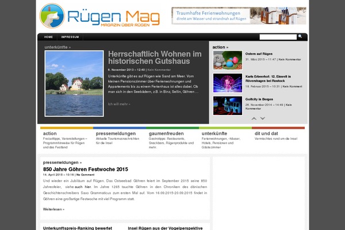Viewport: 345px width, 230px height.
Task: Click date 14. April 2015 – 10:16
Action: pyautogui.click(x=58, y=175)
